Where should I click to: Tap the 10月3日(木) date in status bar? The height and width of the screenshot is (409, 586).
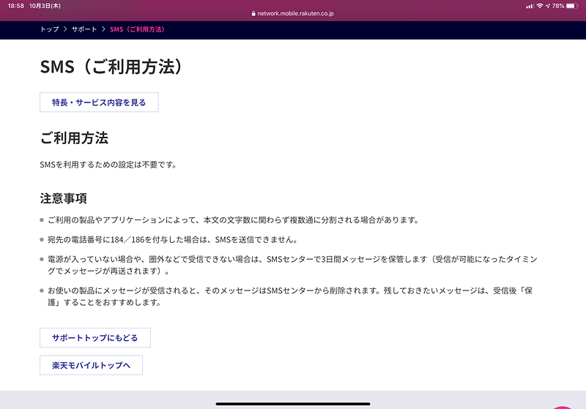tap(45, 6)
